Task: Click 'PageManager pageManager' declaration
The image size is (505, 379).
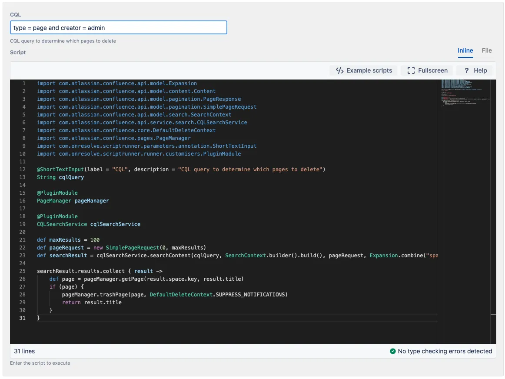Action: tap(73, 201)
